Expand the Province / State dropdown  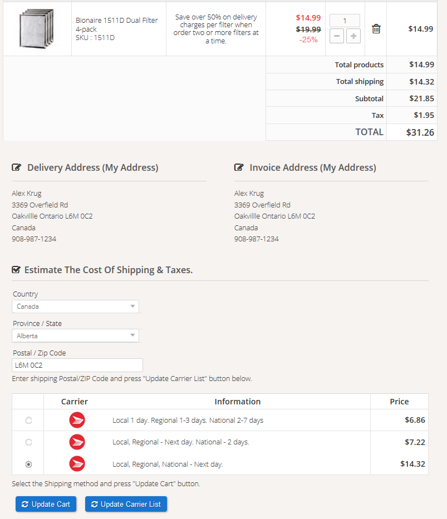tap(75, 336)
